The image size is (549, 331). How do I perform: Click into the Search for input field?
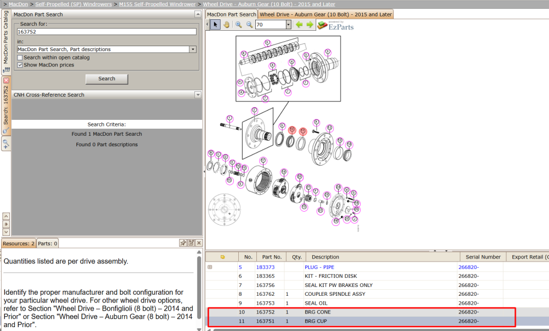(x=107, y=31)
